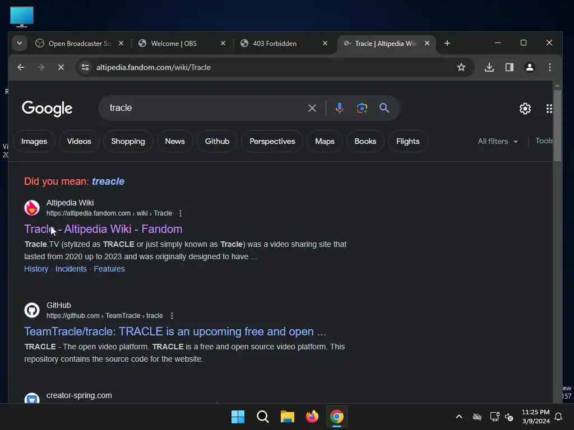Click the creator-spring.com result source
574x430 pixels.
pos(79,395)
